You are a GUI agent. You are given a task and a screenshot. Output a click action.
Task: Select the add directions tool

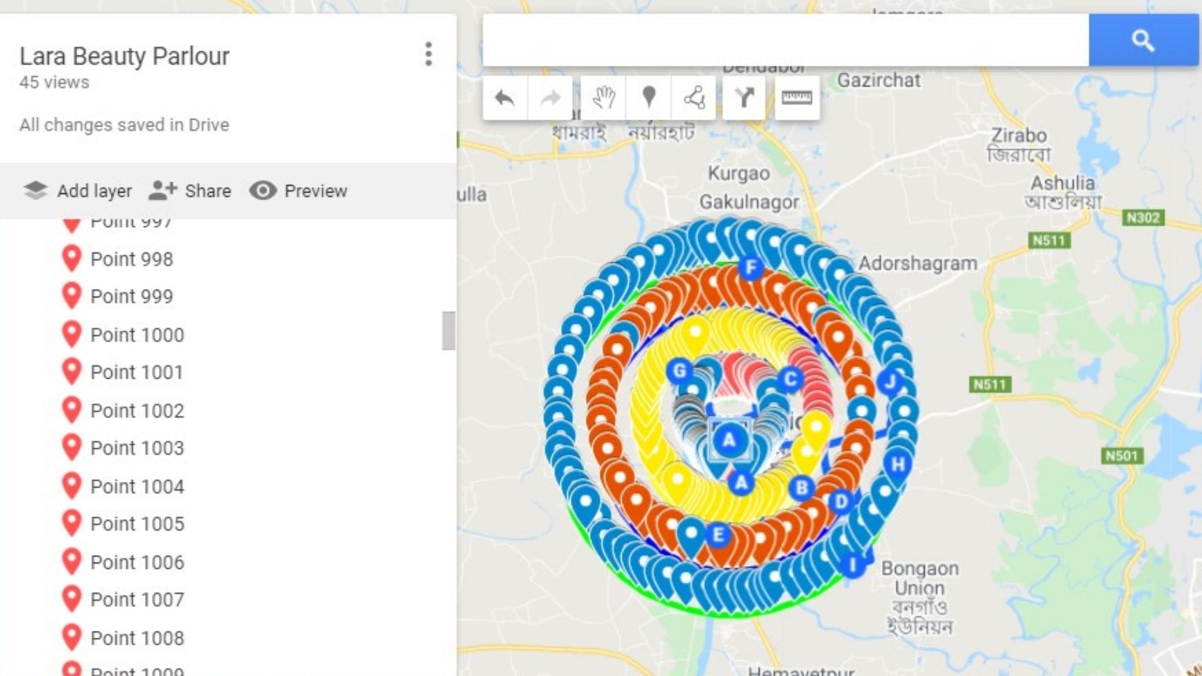(x=743, y=97)
